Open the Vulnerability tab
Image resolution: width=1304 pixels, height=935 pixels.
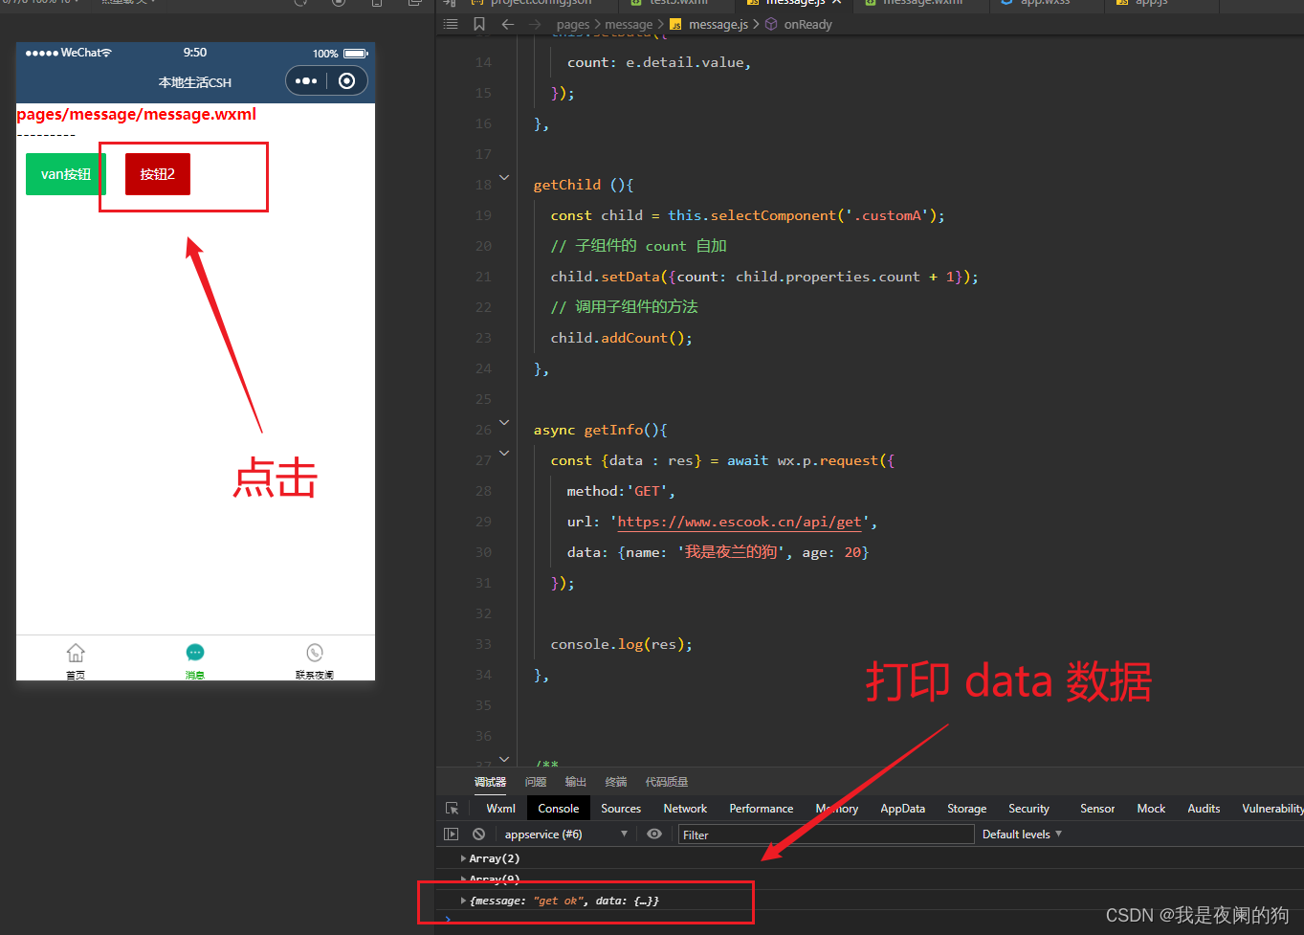[x=1272, y=809]
